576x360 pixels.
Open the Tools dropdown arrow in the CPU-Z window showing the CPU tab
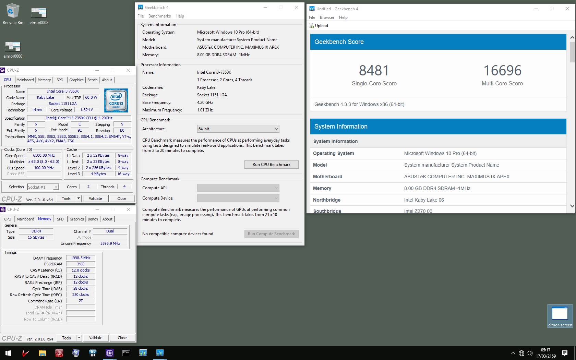tap(79, 199)
